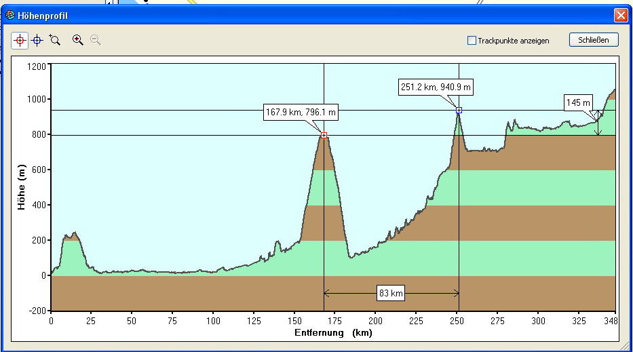Viewport: 633px width, 352px height.
Task: Click the 145 m height difference label
Action: (x=579, y=102)
